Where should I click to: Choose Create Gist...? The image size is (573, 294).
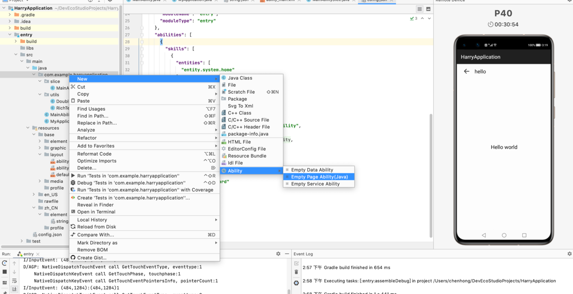click(144, 258)
